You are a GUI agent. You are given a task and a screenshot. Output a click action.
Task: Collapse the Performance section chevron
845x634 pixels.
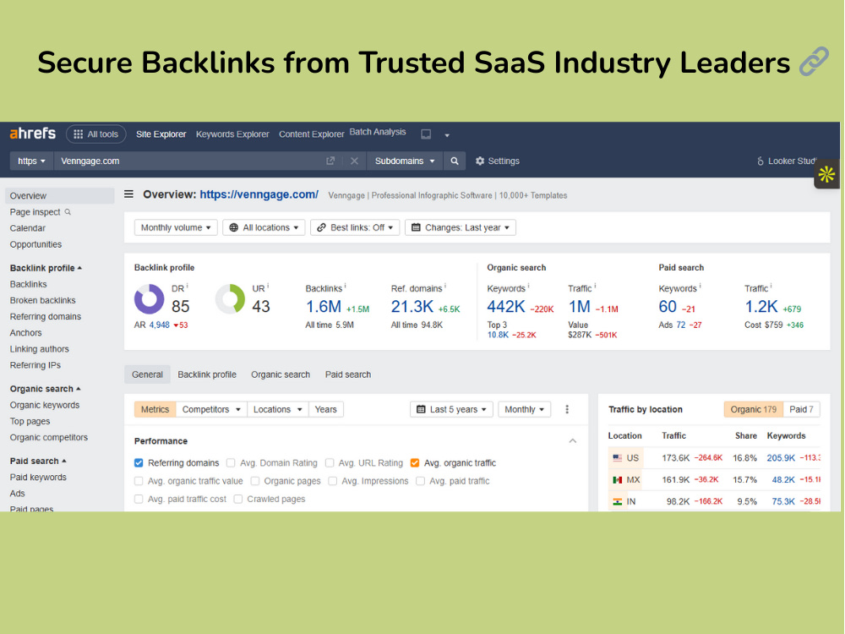pyautogui.click(x=573, y=441)
